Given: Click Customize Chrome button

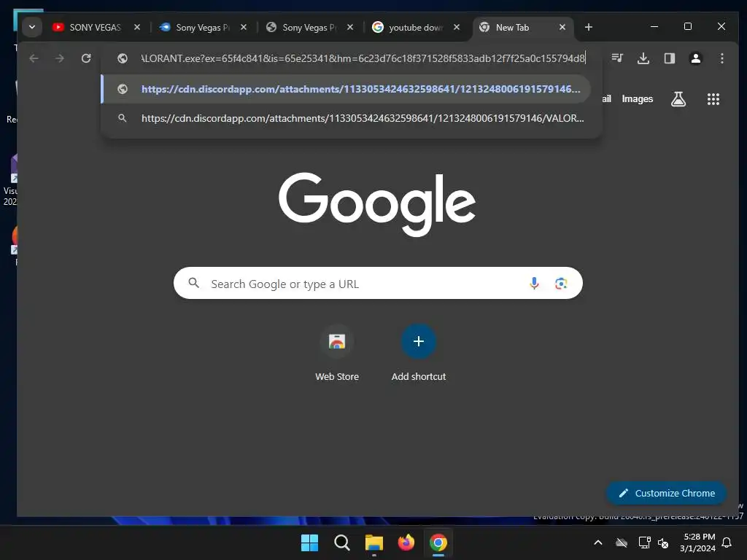Looking at the screenshot, I should pyautogui.click(x=666, y=494).
